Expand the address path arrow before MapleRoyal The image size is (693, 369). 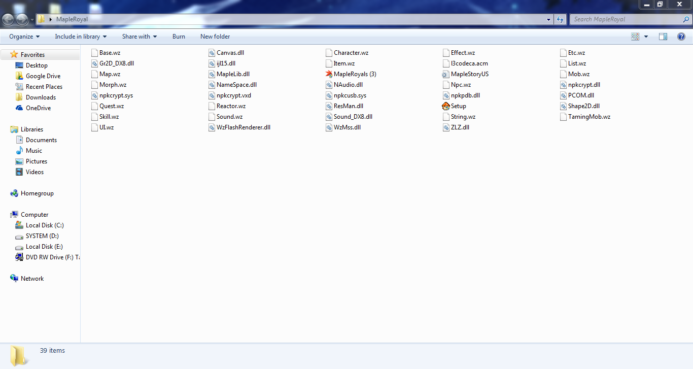[x=51, y=19]
